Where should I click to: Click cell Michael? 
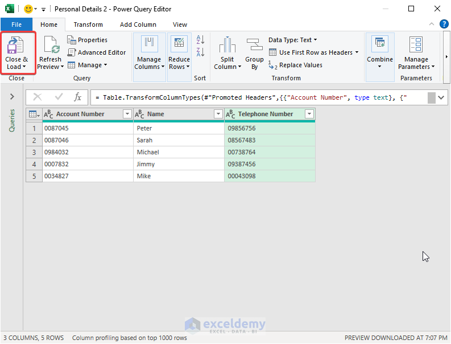click(x=179, y=153)
